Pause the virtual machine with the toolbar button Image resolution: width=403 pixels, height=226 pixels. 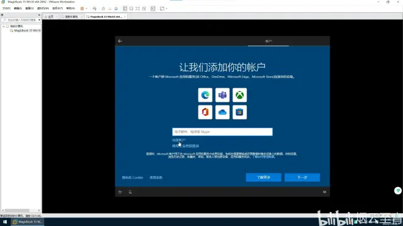point(82,9)
